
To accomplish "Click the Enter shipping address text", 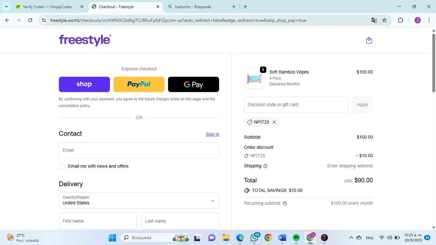I will pos(350,166).
